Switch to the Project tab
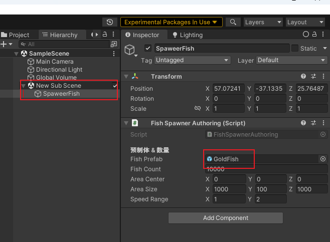The image size is (330, 242). point(15,35)
